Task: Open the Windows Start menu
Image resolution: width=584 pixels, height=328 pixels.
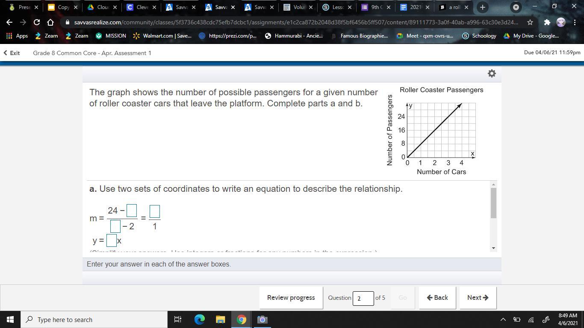Action: [x=10, y=319]
